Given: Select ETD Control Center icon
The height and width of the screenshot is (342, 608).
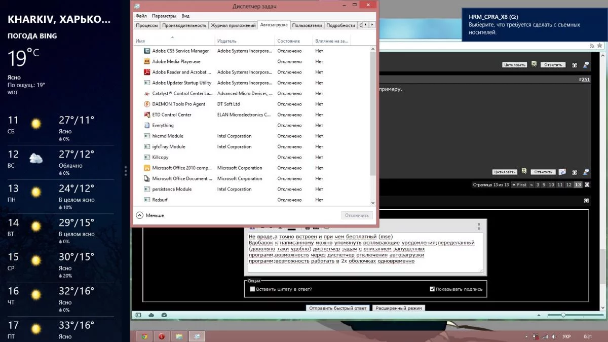Looking at the screenshot, I should point(147,115).
